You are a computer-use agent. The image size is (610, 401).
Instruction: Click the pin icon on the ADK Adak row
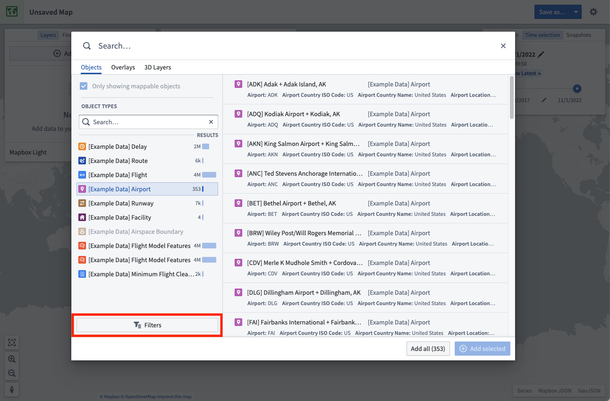pos(238,84)
